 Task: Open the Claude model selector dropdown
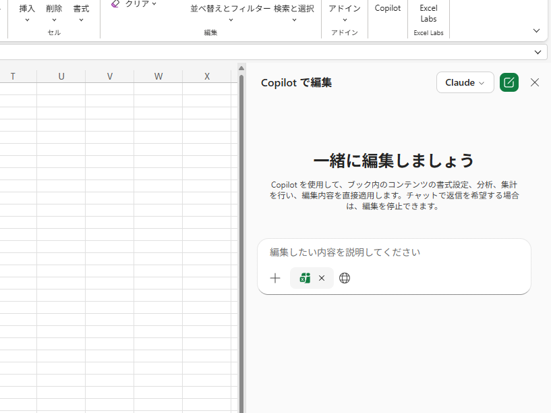pos(465,82)
